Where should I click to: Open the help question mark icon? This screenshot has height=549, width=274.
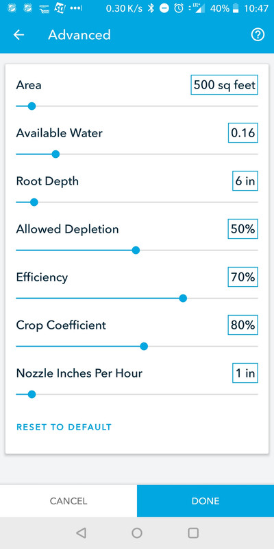tap(258, 35)
